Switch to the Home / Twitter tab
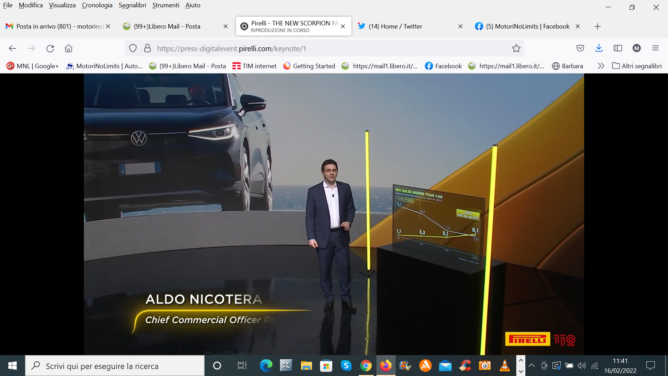668x376 pixels. [x=395, y=26]
